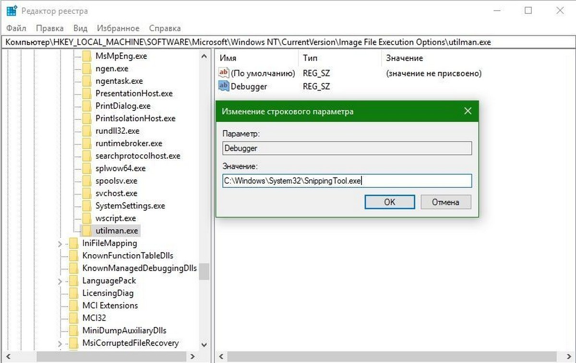This screenshot has height=363, width=576.
Task: Click the Имя column header
Action: point(228,58)
